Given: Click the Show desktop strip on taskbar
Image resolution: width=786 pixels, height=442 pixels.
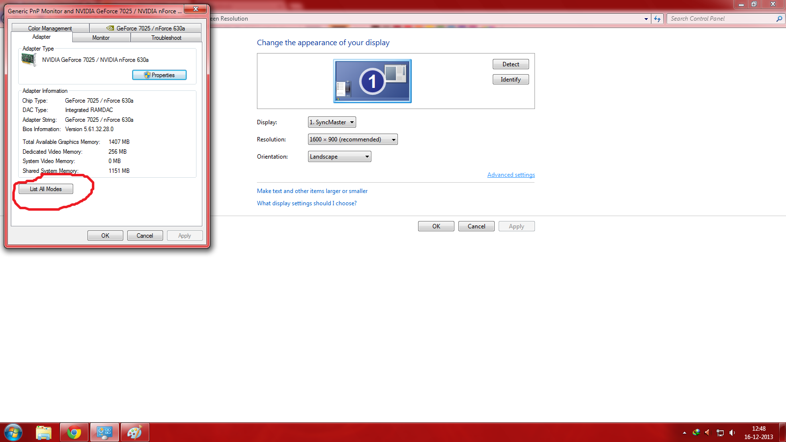Looking at the screenshot, I should point(782,433).
